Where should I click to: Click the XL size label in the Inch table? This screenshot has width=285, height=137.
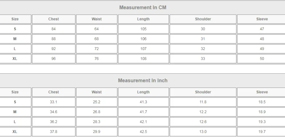tap(15, 132)
